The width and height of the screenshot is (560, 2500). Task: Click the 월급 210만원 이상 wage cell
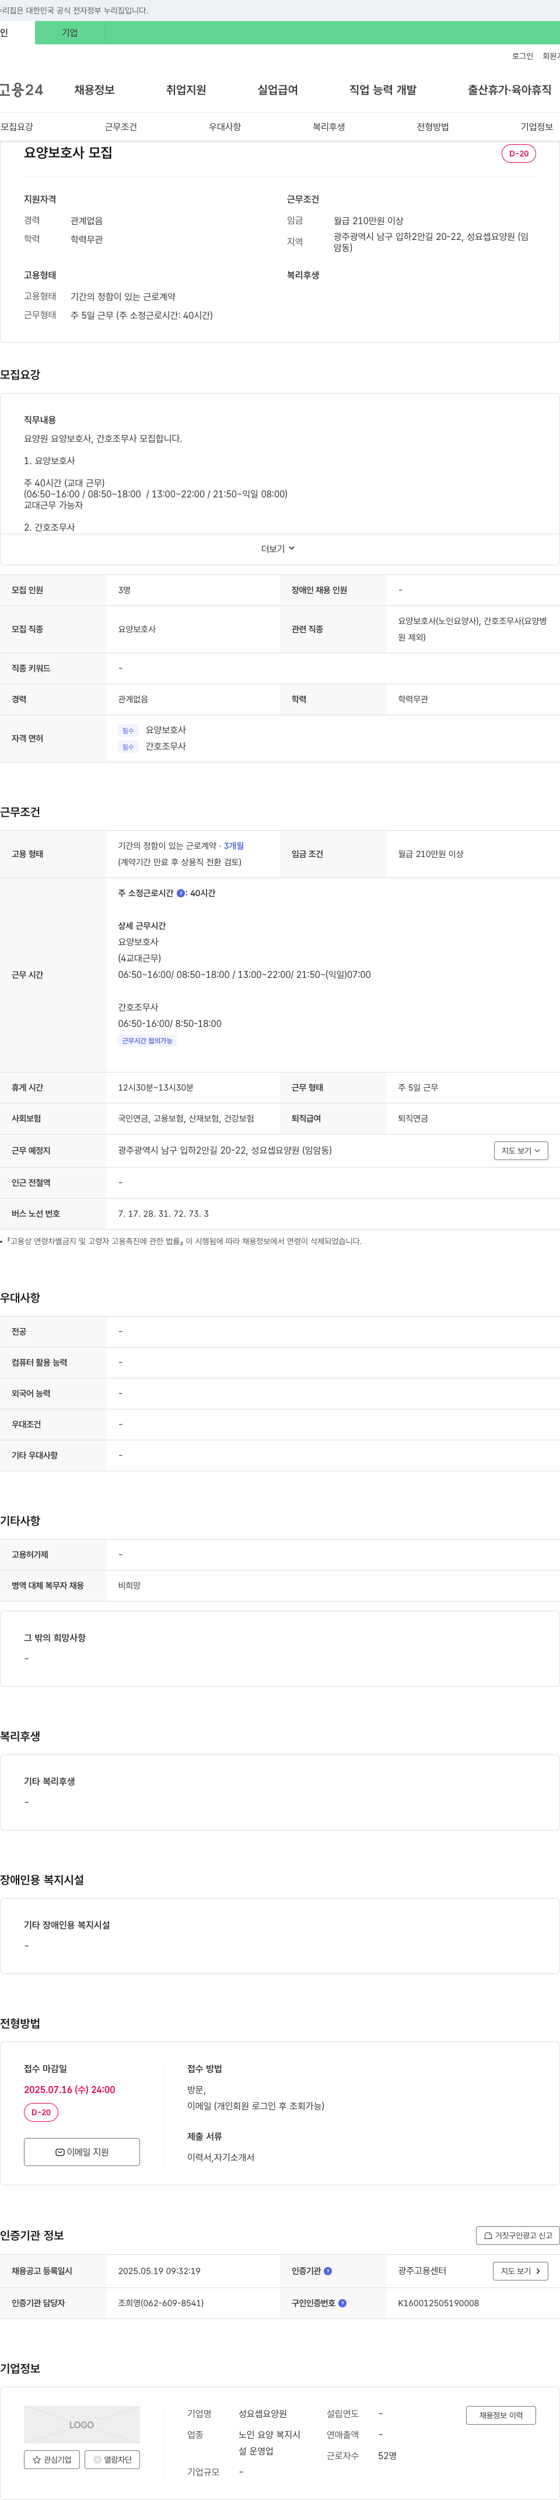point(430,854)
